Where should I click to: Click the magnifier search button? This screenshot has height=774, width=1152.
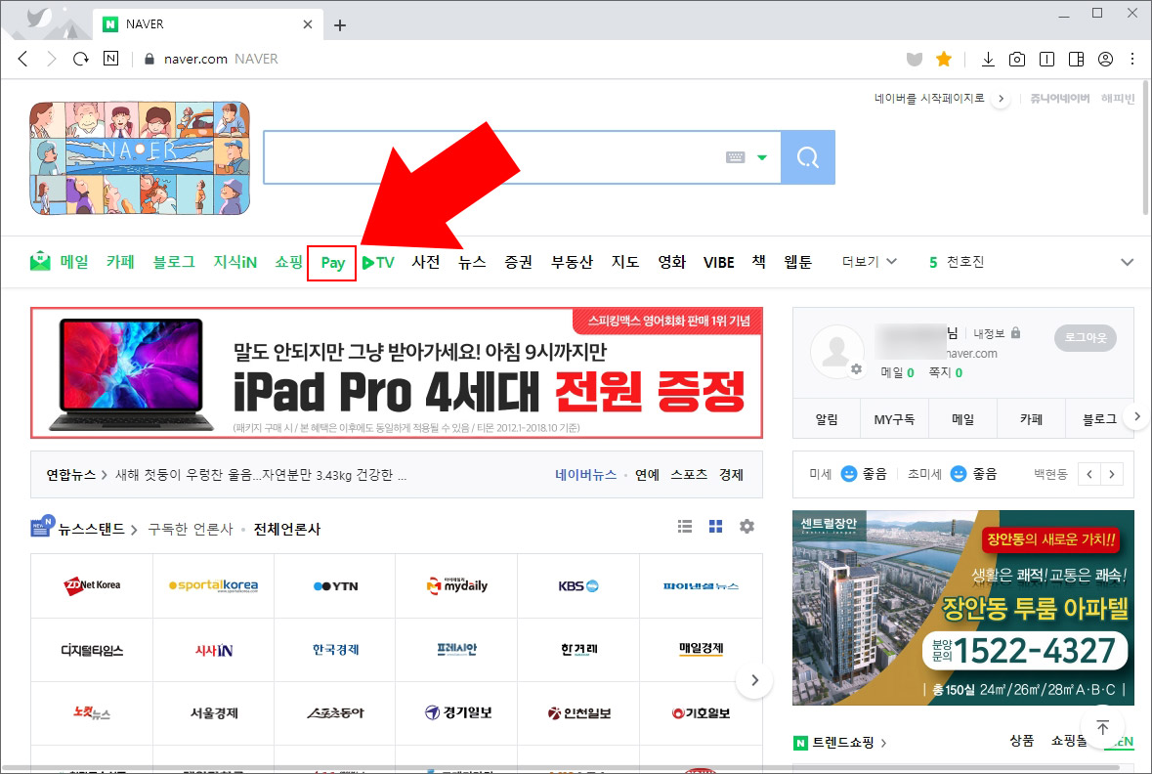click(x=807, y=157)
